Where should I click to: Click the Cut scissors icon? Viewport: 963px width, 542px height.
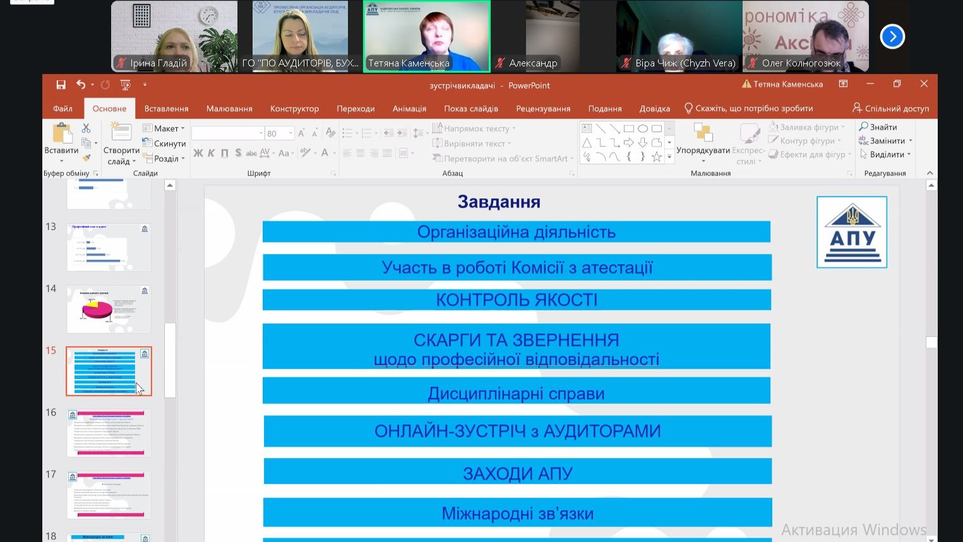[87, 128]
